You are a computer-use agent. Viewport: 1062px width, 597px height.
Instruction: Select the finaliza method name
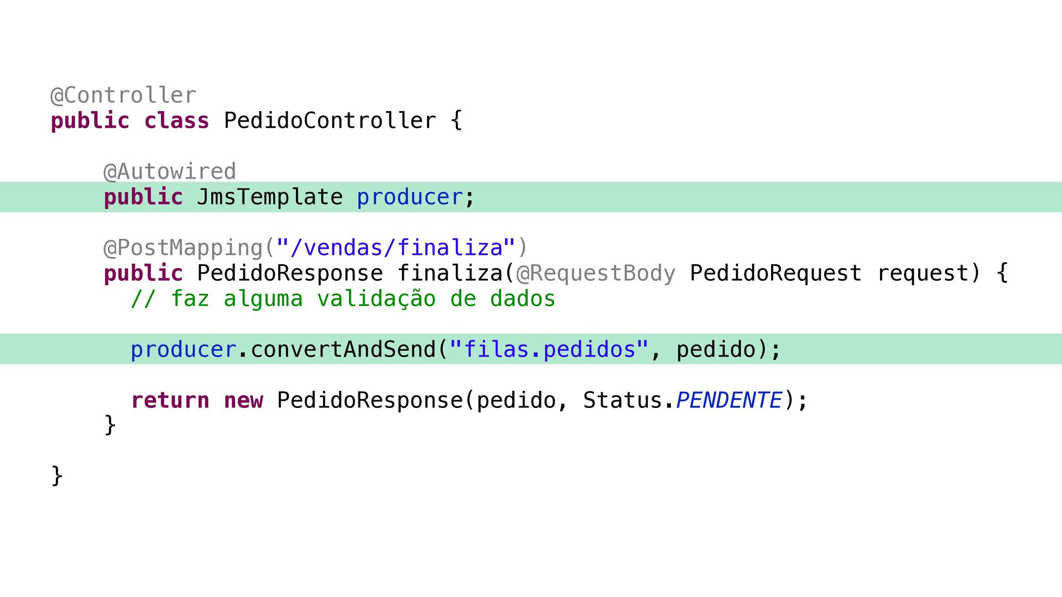[450, 273]
